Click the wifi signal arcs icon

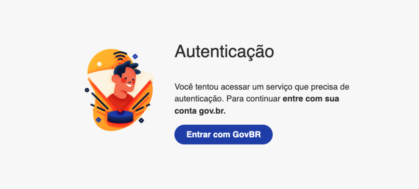coord(121,56)
